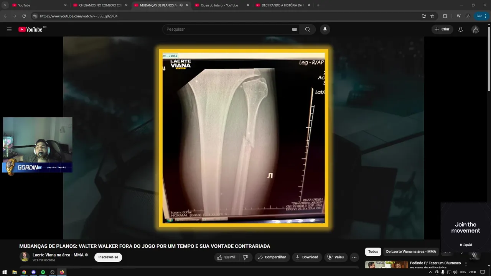The width and height of the screenshot is (491, 276).
Task: Open the YouTube guide hamburger menu
Action: (9, 30)
